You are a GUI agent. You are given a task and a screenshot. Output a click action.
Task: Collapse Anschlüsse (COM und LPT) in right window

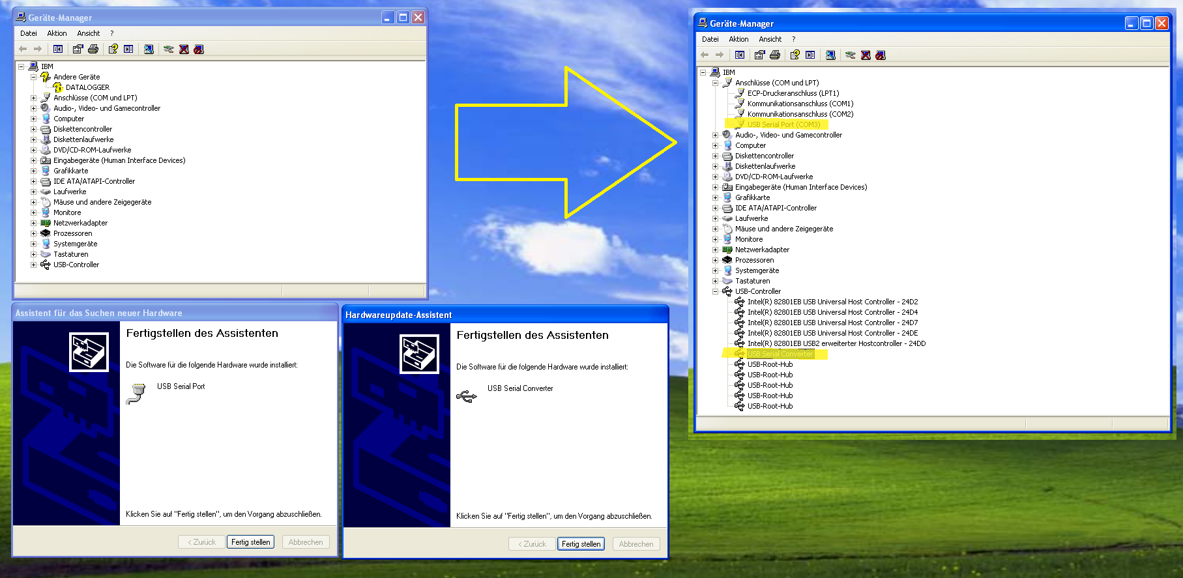(715, 83)
